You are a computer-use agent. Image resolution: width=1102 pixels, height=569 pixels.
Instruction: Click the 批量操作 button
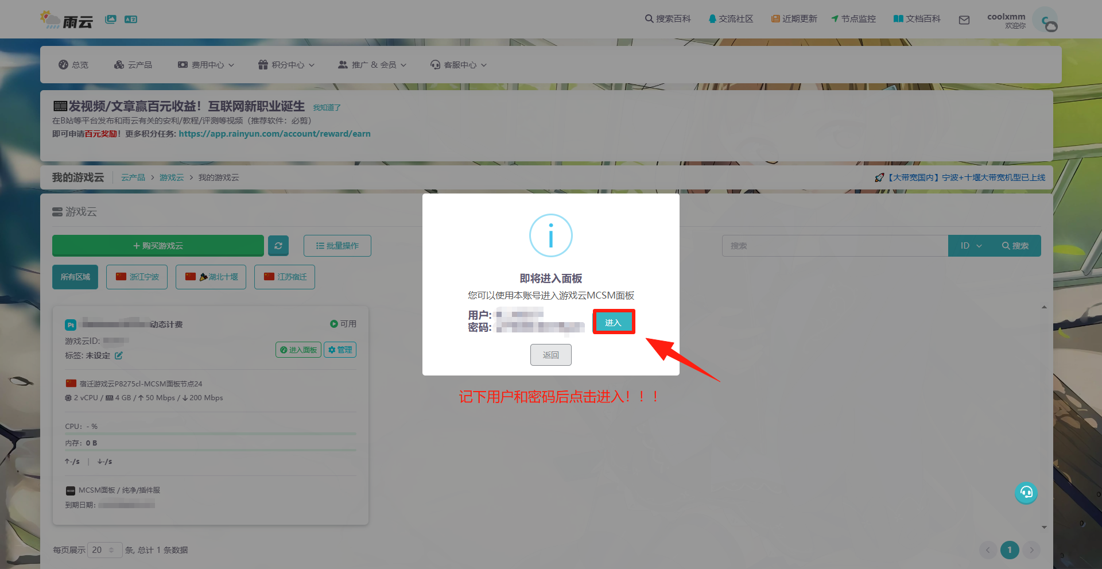(x=337, y=246)
